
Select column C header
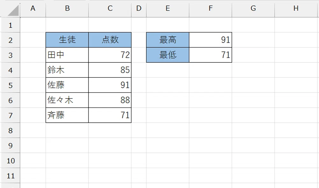(110, 8)
